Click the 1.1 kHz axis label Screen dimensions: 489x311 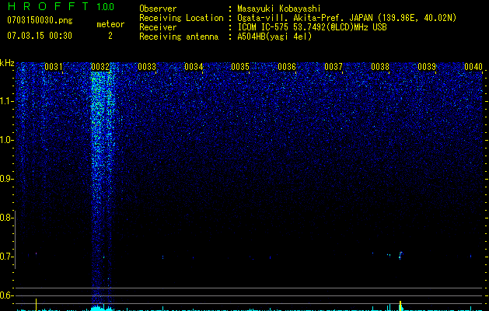tap(6, 101)
